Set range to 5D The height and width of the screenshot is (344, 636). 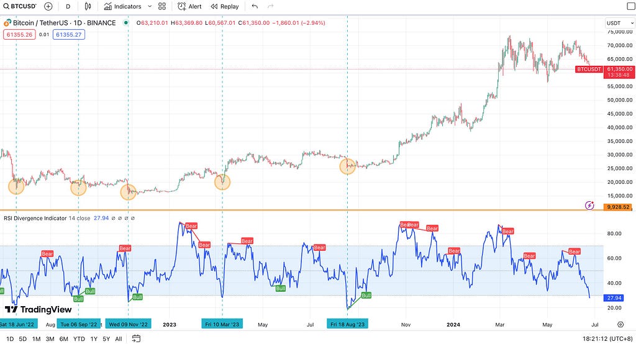(23, 339)
